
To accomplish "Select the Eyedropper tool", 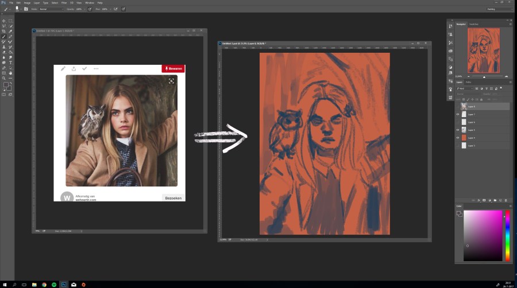I will [x=10, y=31].
